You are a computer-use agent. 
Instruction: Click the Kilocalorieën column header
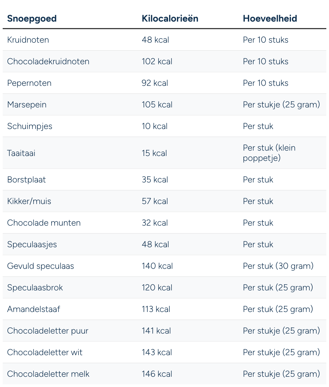click(x=170, y=18)
